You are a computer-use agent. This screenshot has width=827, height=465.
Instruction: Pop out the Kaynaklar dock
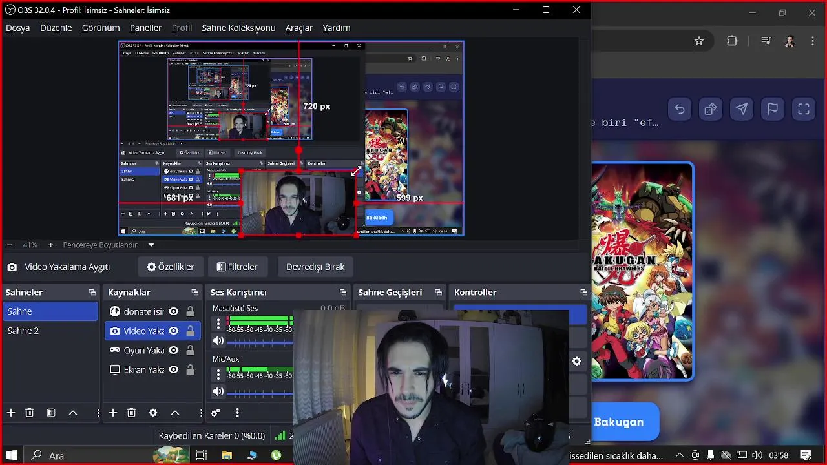click(195, 293)
